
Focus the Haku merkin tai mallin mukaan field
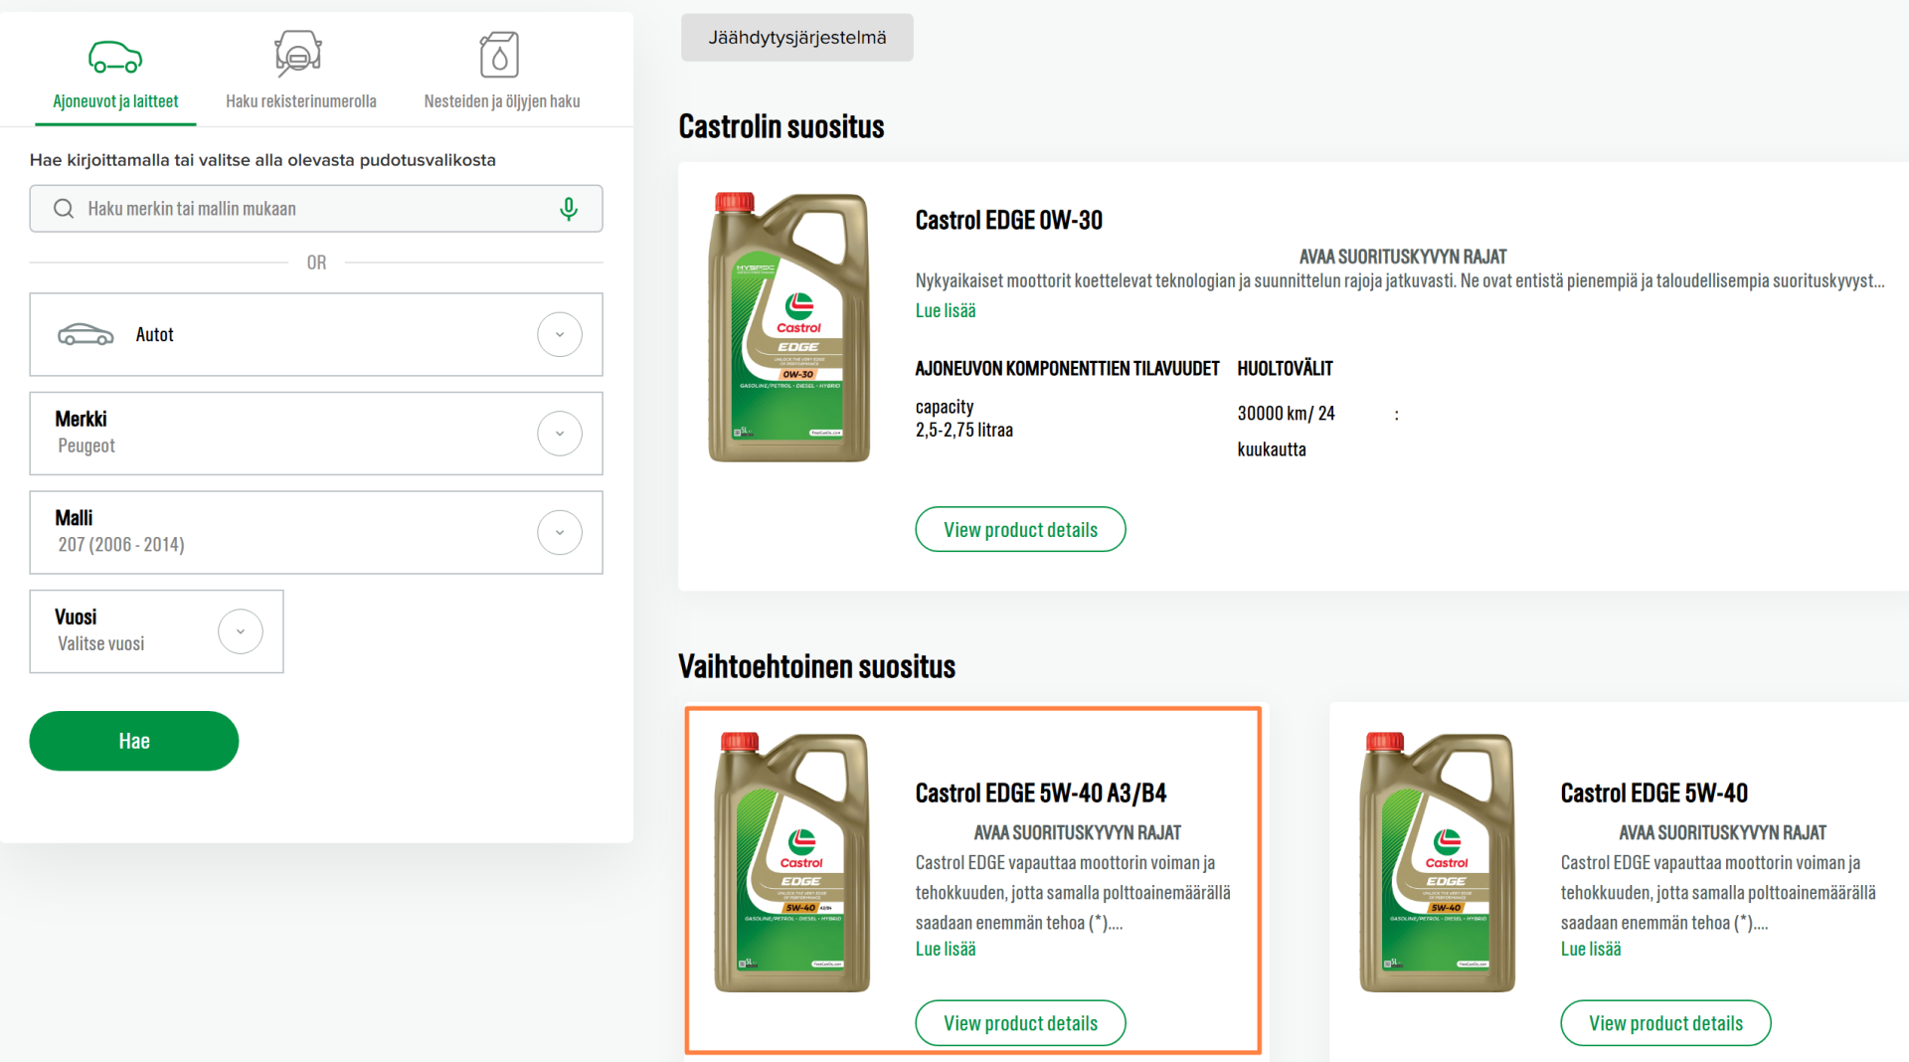click(x=316, y=209)
